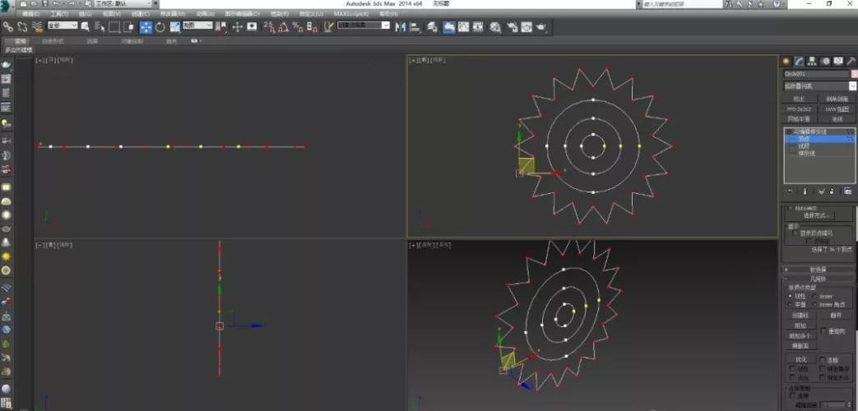Switch to the Hierarchy panel icon
The width and height of the screenshot is (858, 411).
[812, 61]
